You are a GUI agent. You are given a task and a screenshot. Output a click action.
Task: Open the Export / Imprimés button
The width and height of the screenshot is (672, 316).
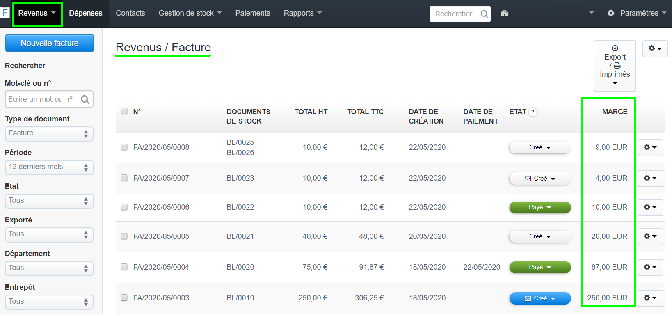pos(615,66)
